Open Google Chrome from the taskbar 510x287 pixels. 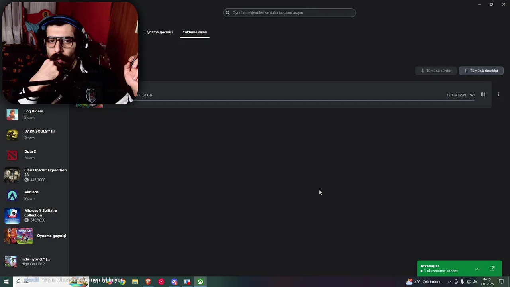(122, 282)
